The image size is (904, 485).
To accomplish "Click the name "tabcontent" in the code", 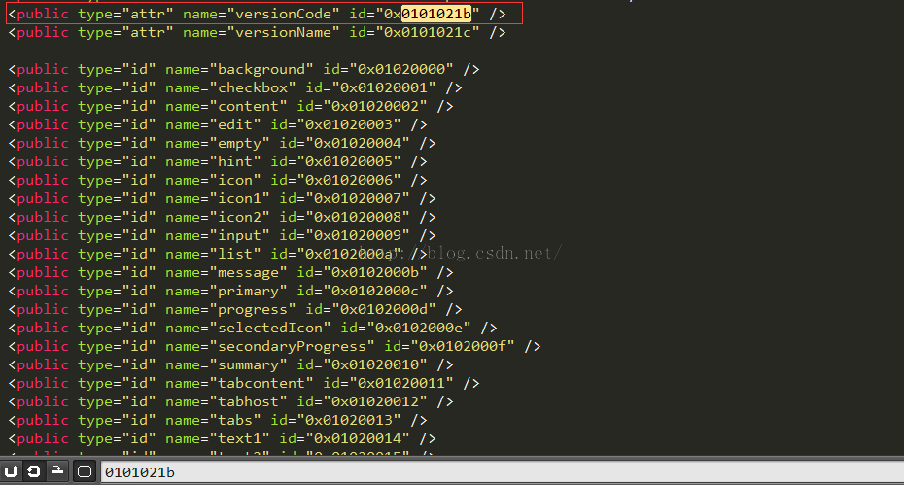I will coord(261,383).
